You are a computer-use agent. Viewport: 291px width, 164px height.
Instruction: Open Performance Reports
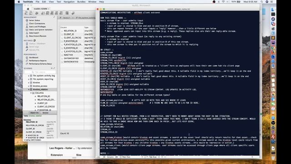point(38,61)
